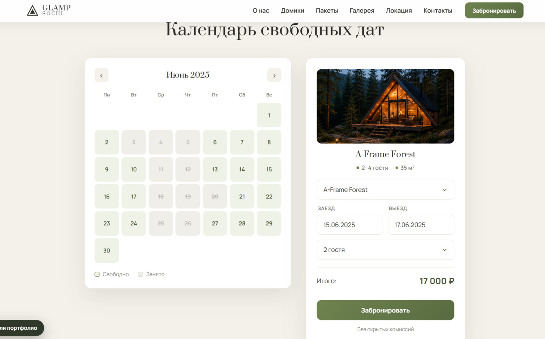Click the Июнь 2025 month title
Screen dimensions: 545x339
click(x=188, y=75)
